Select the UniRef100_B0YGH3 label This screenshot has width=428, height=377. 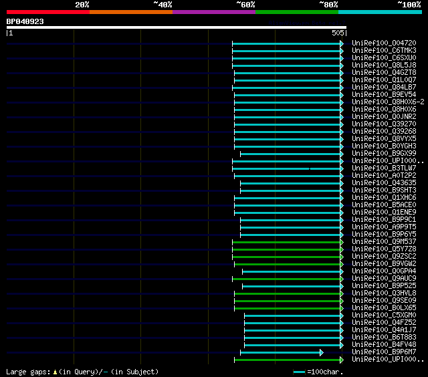(384, 146)
